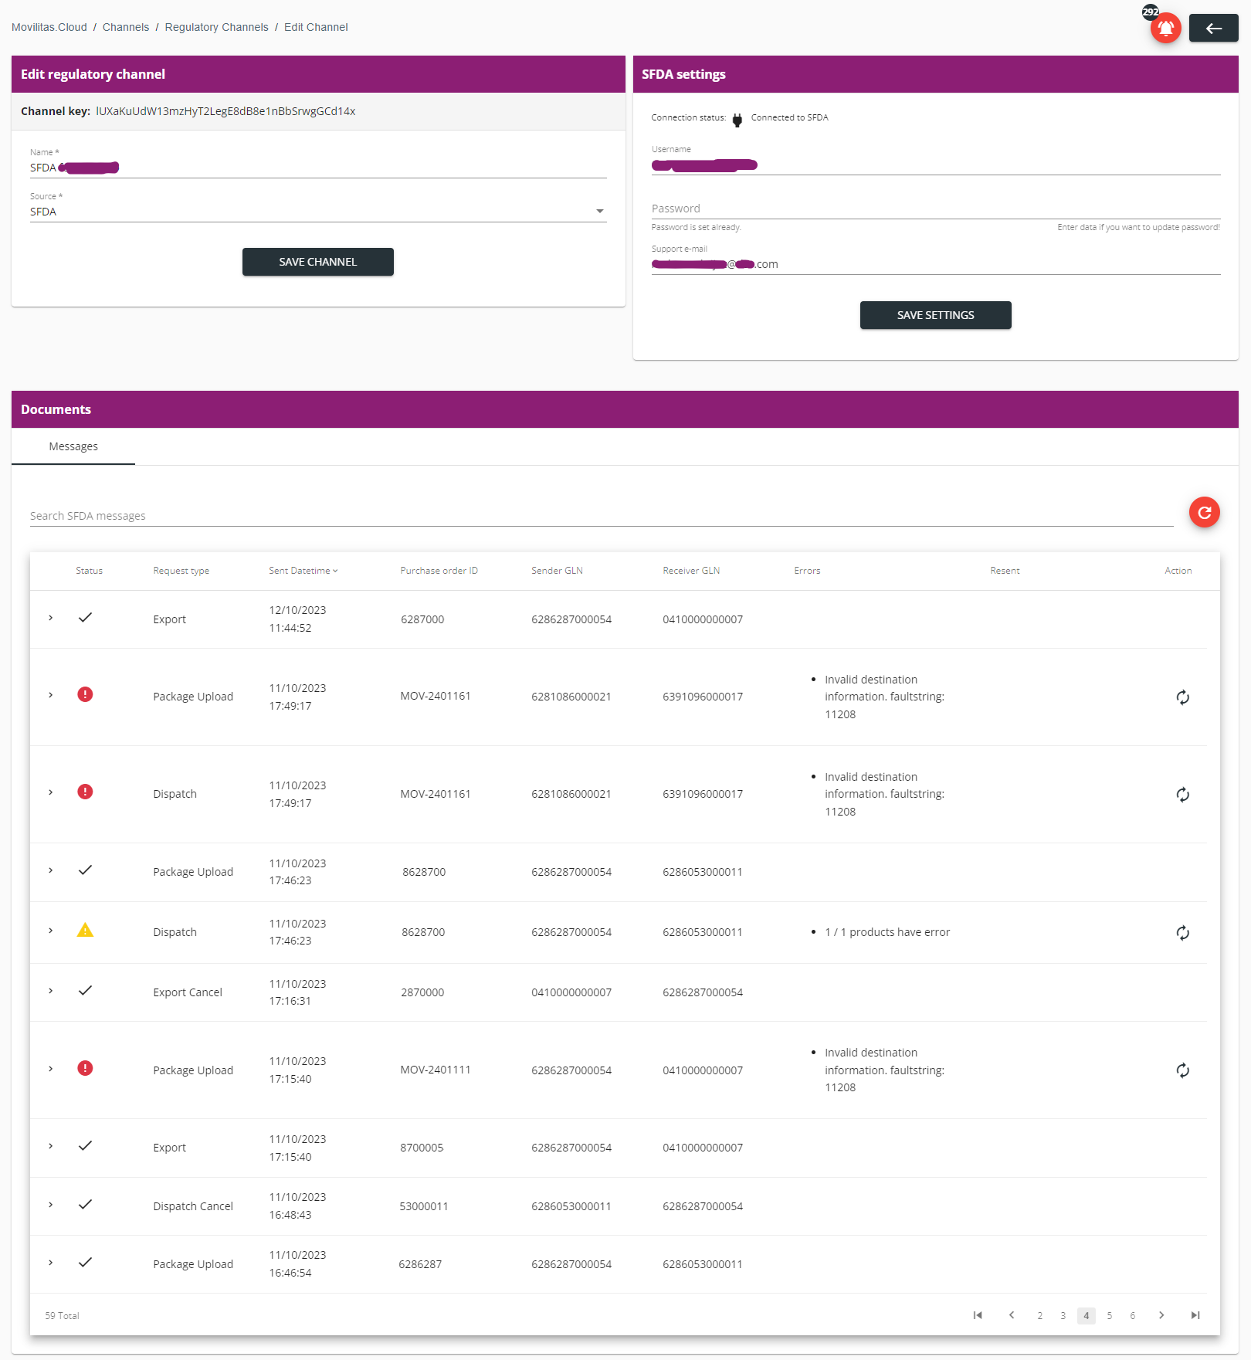This screenshot has width=1251, height=1360.
Task: Open Movilitas.Cloud breadcrumb link
Action: tap(49, 27)
